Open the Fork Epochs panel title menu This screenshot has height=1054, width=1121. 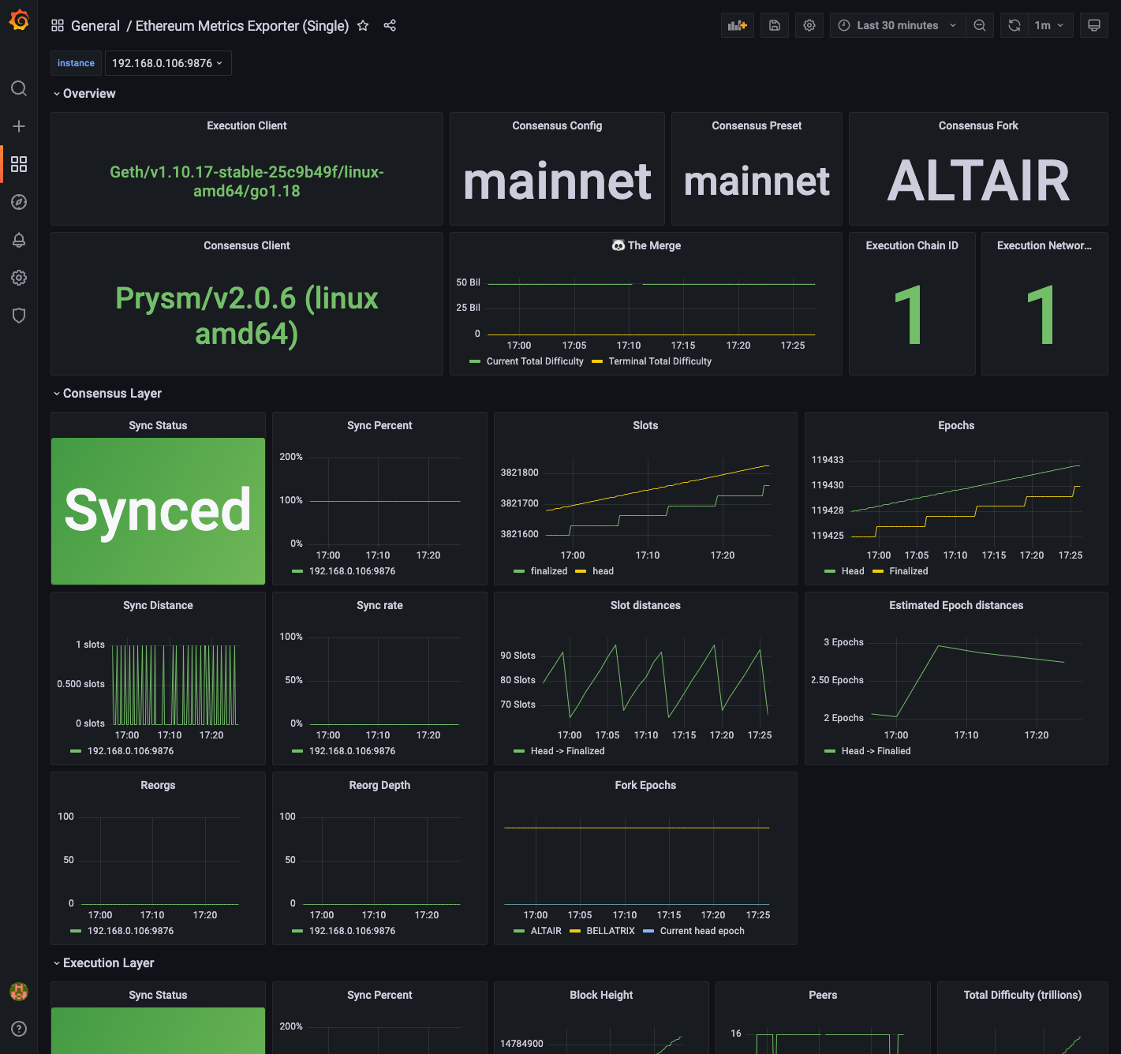coord(645,785)
